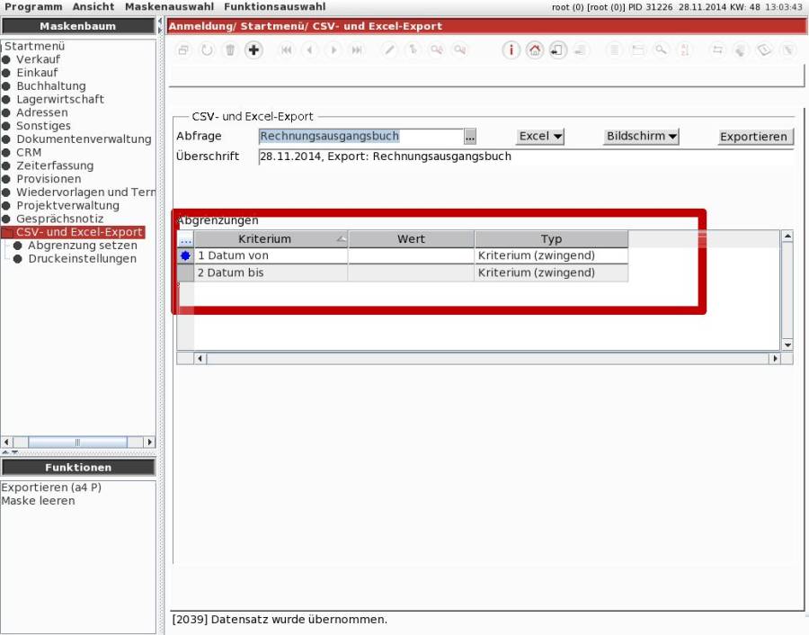
Task: Select 'Abgrenzung setzen' tree node
Action: coord(83,246)
